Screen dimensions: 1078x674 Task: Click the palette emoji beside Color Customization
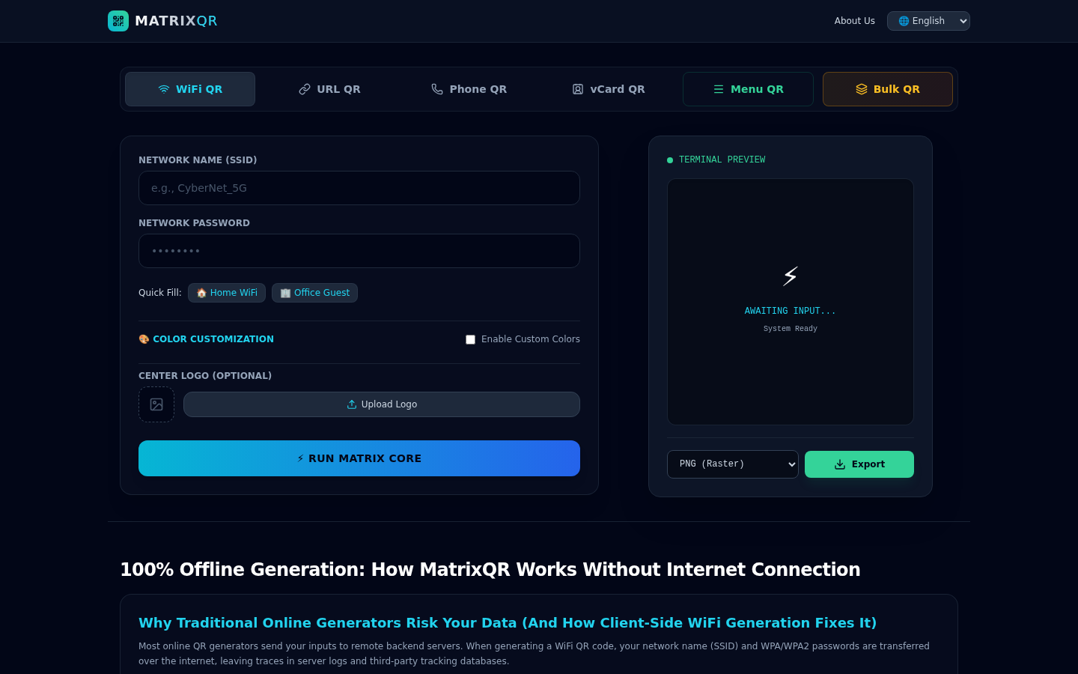coord(144,339)
